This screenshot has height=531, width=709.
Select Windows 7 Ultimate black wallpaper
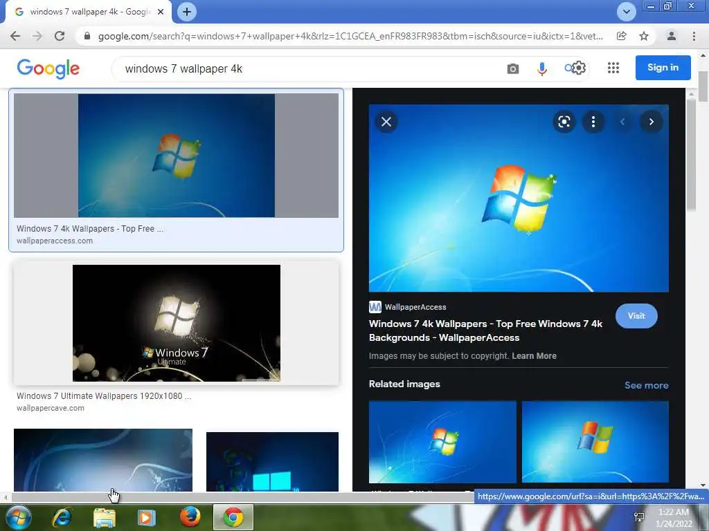(x=177, y=324)
